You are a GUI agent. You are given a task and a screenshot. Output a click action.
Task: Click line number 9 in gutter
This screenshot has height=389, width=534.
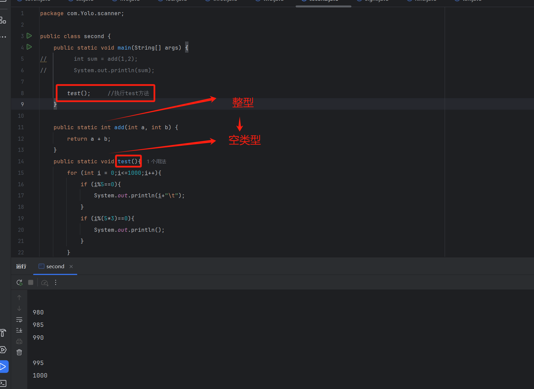22,105
